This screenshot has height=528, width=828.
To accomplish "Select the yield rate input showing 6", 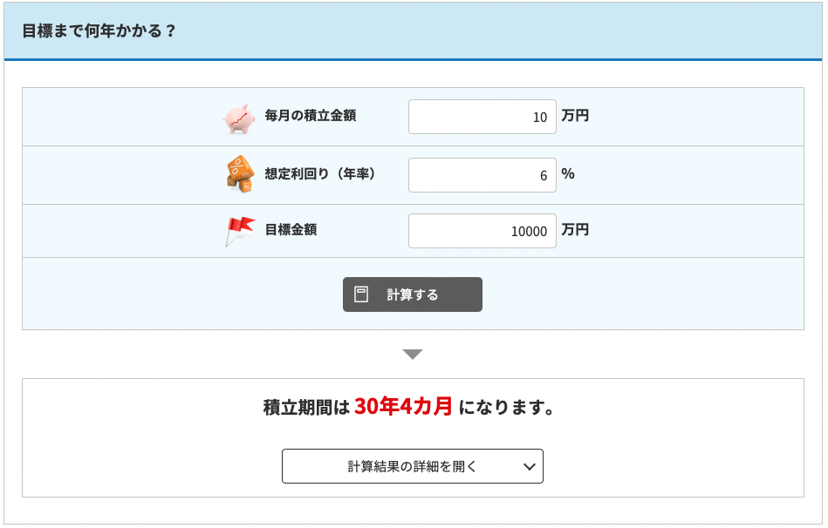I will 482,173.
